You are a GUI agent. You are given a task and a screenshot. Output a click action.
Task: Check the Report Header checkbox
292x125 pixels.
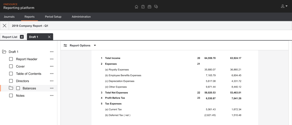coord(11,59)
